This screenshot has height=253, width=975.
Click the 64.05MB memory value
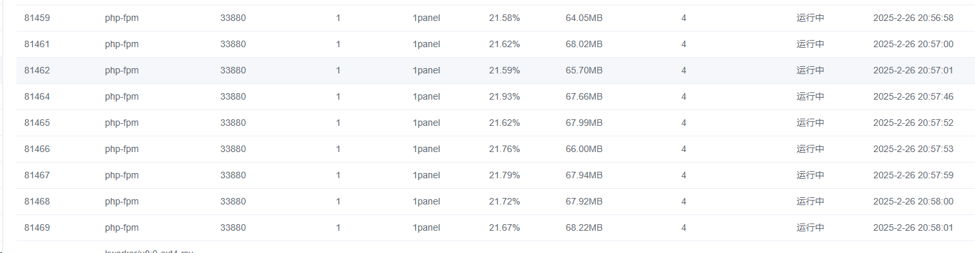click(584, 18)
